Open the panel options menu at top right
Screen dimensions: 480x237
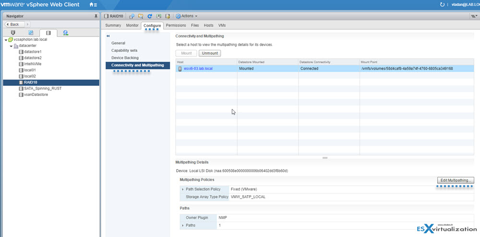point(474,16)
